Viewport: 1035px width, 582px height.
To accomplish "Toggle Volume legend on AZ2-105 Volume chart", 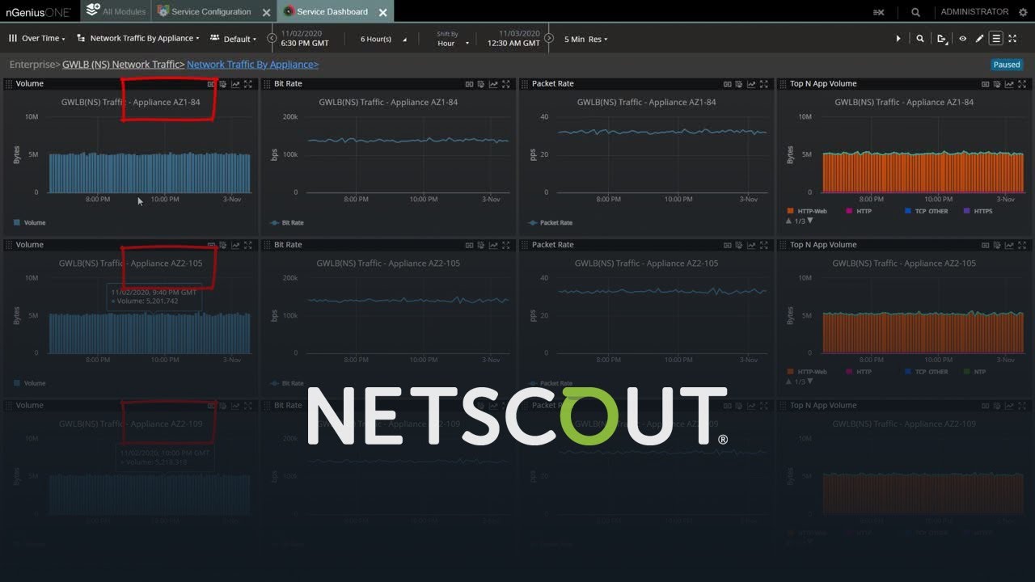I will coord(30,383).
